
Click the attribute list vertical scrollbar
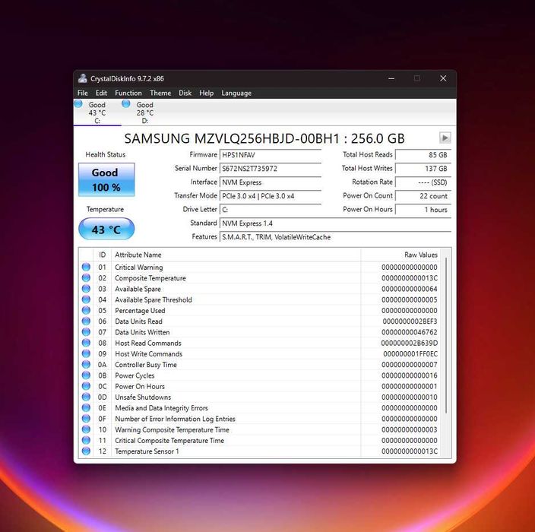[x=446, y=336]
